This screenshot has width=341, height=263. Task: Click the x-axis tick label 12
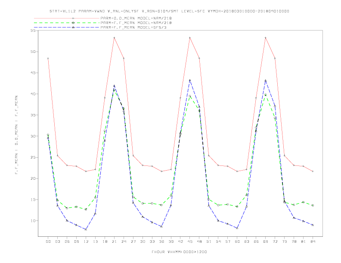(x=86, y=242)
